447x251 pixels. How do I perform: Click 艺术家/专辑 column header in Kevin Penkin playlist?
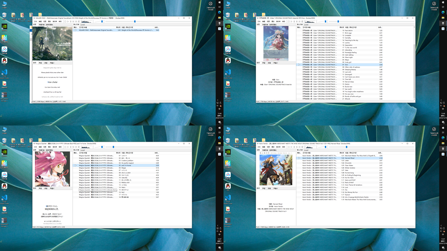(307, 153)
